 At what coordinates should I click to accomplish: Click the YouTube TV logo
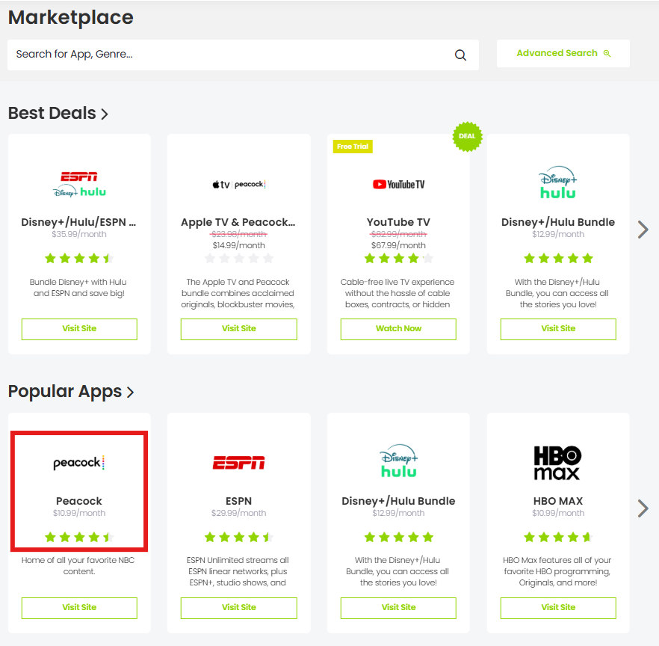[x=398, y=185]
